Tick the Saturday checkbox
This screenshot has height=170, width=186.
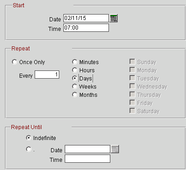click(x=132, y=111)
